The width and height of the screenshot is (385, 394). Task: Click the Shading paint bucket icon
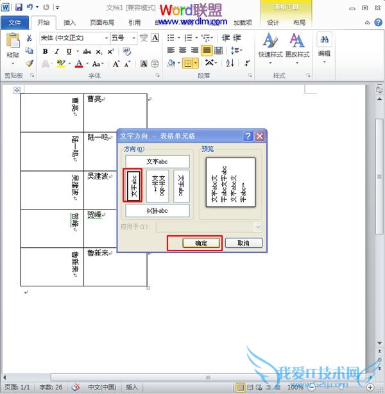tap(171, 63)
